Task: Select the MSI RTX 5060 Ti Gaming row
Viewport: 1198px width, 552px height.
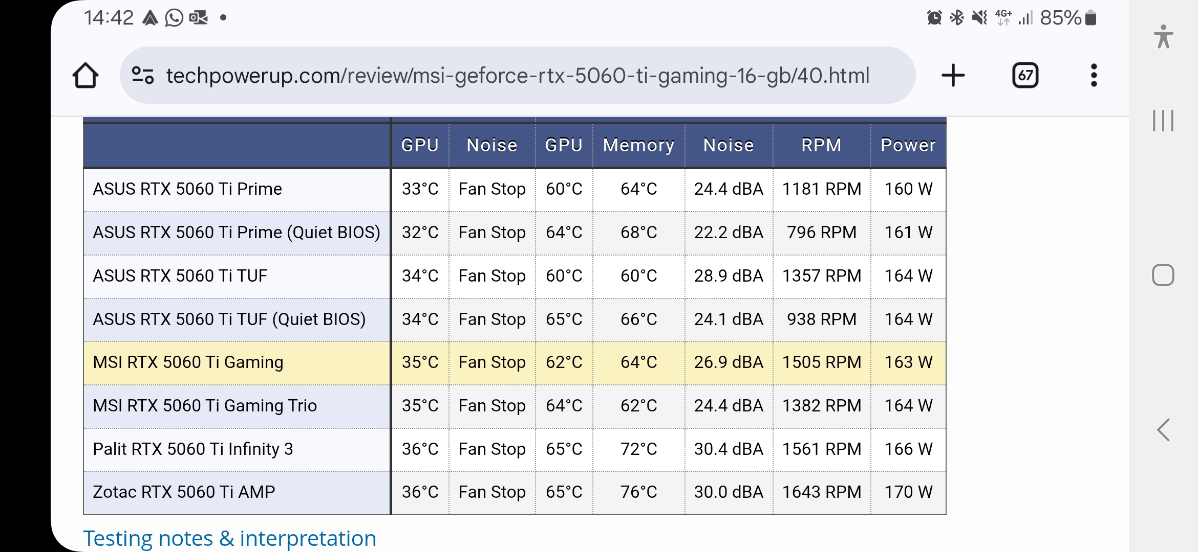Action: point(188,362)
